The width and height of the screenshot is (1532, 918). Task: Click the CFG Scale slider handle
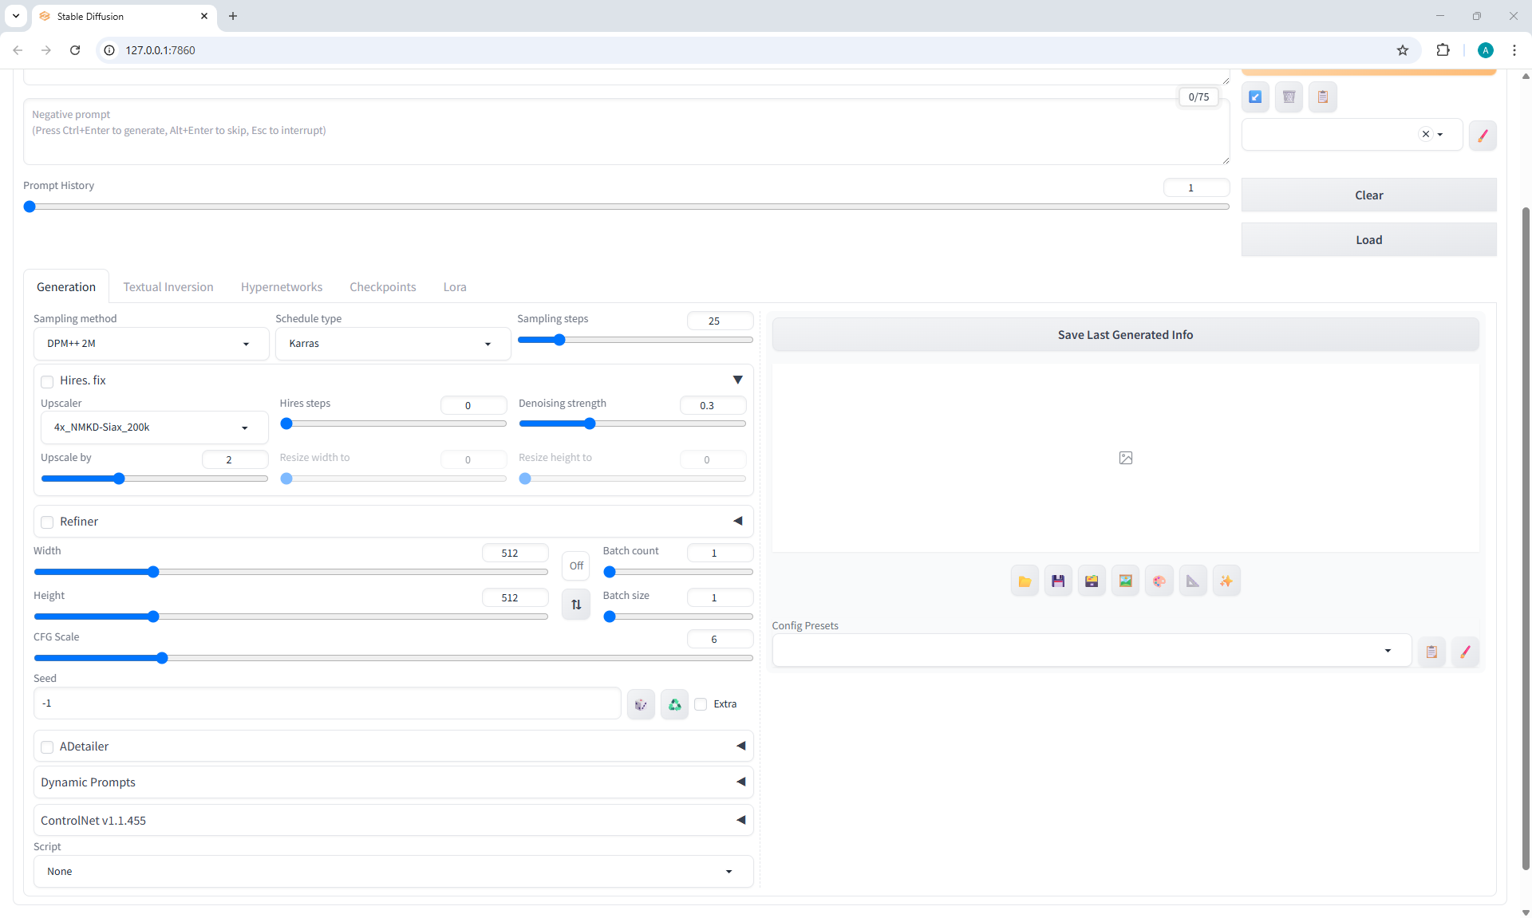[162, 658]
